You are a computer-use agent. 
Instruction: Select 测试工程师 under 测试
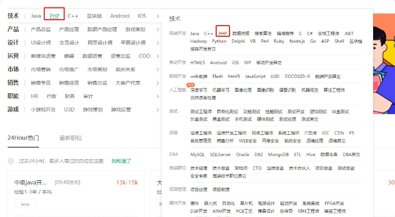(201, 111)
